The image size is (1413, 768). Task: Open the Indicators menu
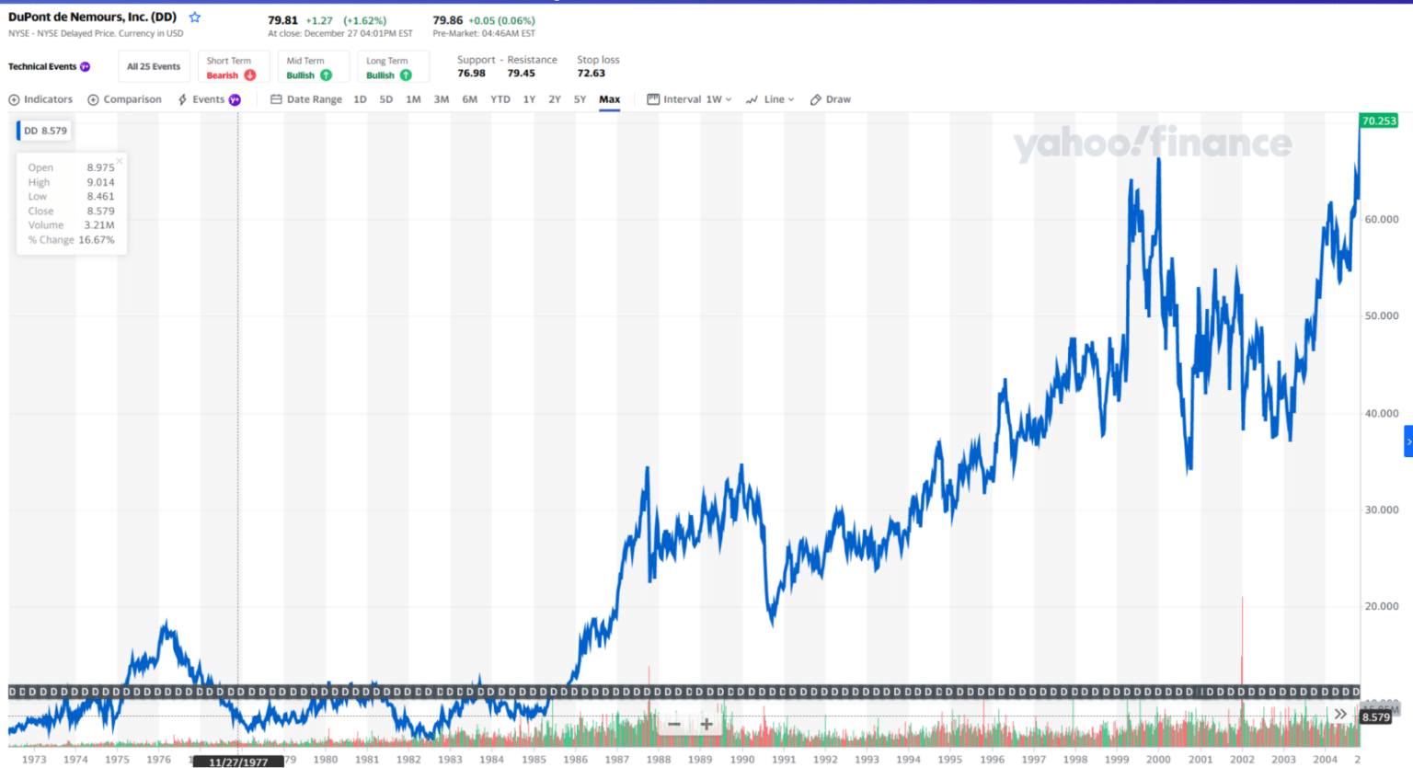coord(40,99)
